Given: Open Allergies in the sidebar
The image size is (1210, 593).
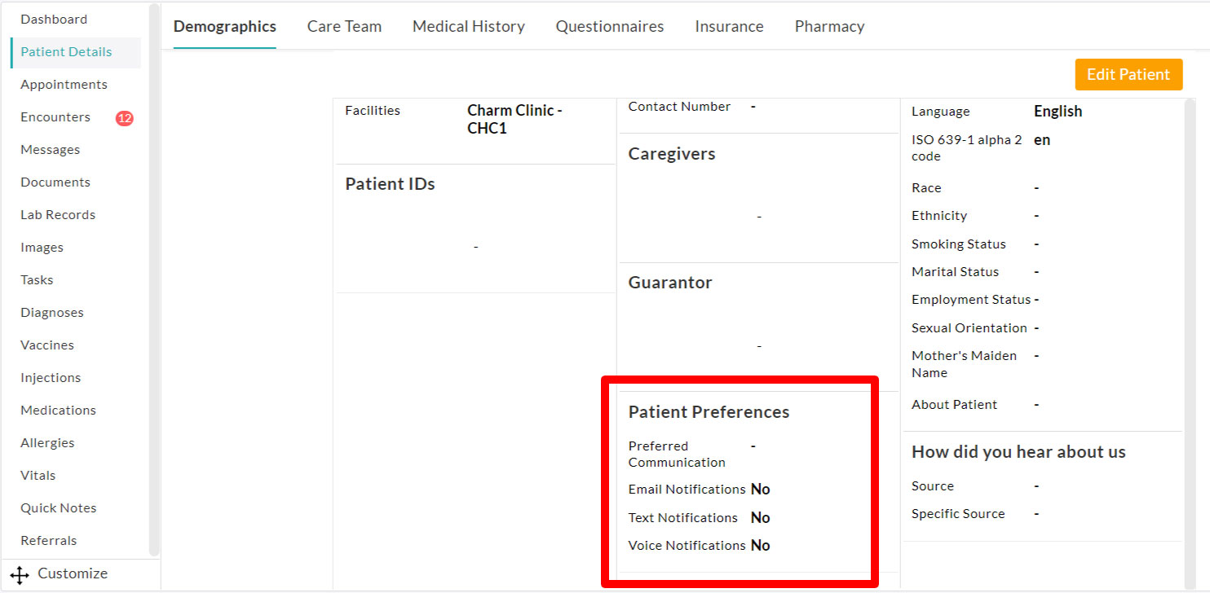Looking at the screenshot, I should pyautogui.click(x=47, y=443).
